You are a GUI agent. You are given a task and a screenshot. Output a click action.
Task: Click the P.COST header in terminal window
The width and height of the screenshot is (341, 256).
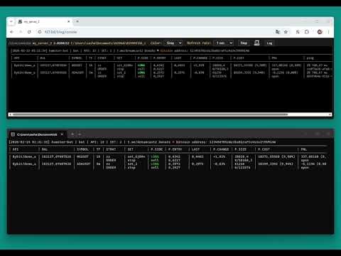click(x=264, y=149)
